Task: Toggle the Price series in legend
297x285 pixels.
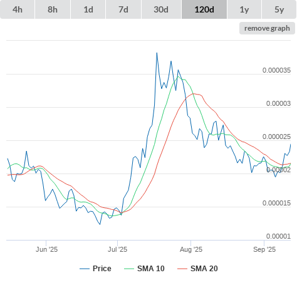Action: click(x=102, y=269)
